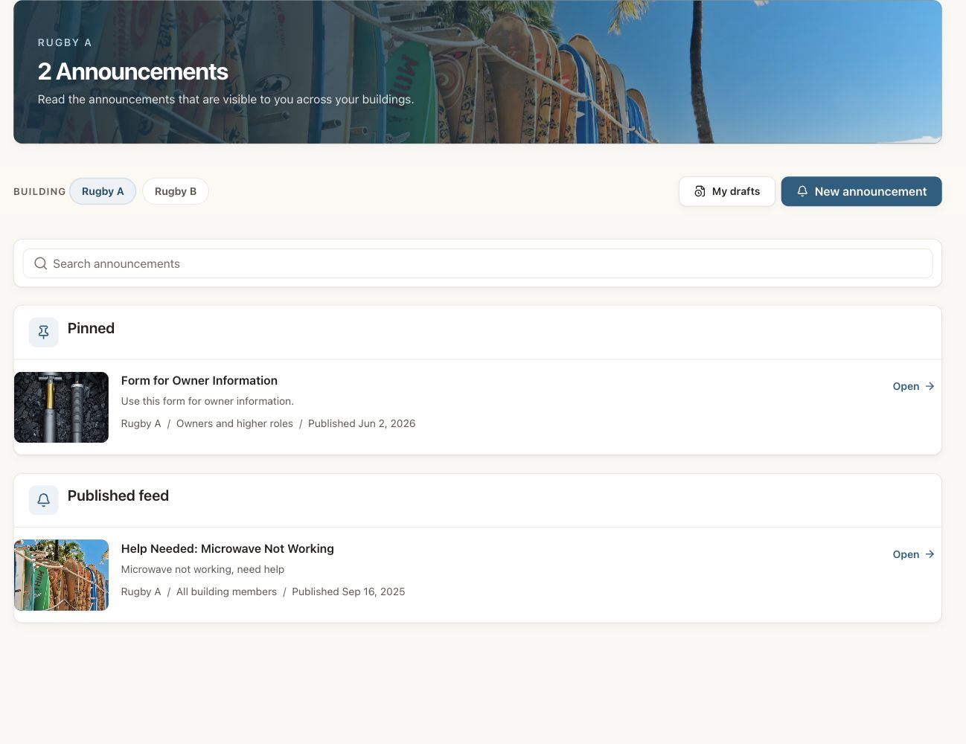Click the bell icon beside Published feed
The width and height of the screenshot is (966, 744).
coord(44,500)
